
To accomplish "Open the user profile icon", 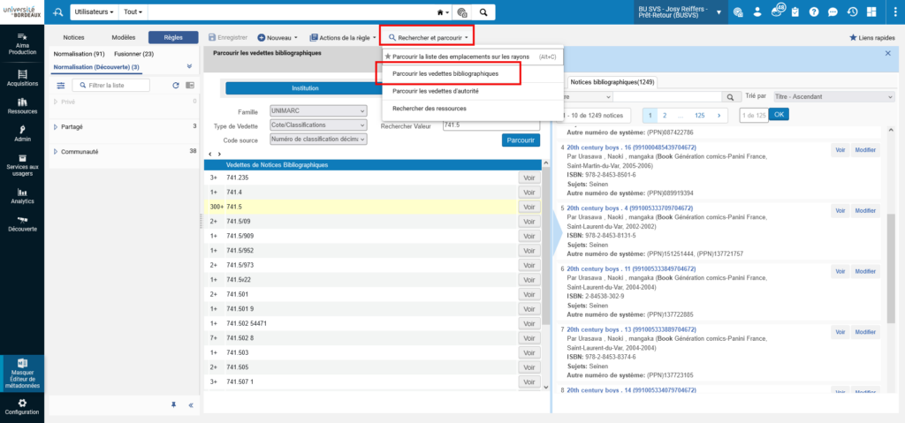I will click(x=758, y=12).
